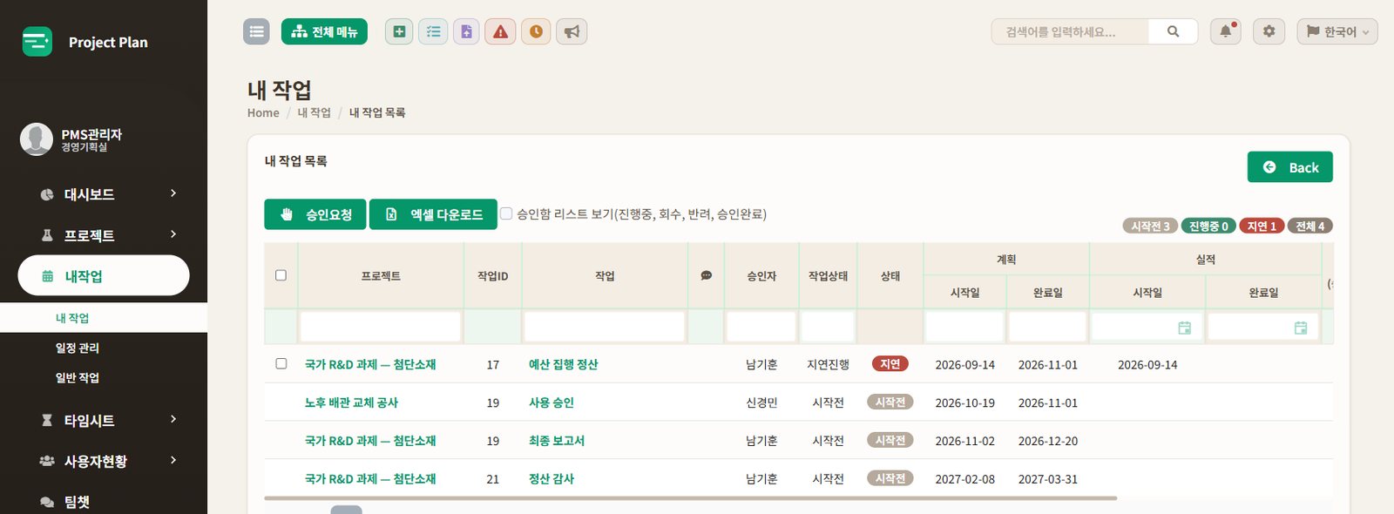
Task: Expand the 대시보드 sidebar menu
Action: click(x=104, y=194)
